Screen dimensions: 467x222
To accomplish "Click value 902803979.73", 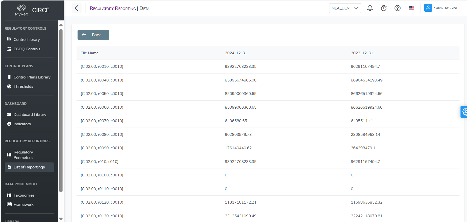I will 238,135.
